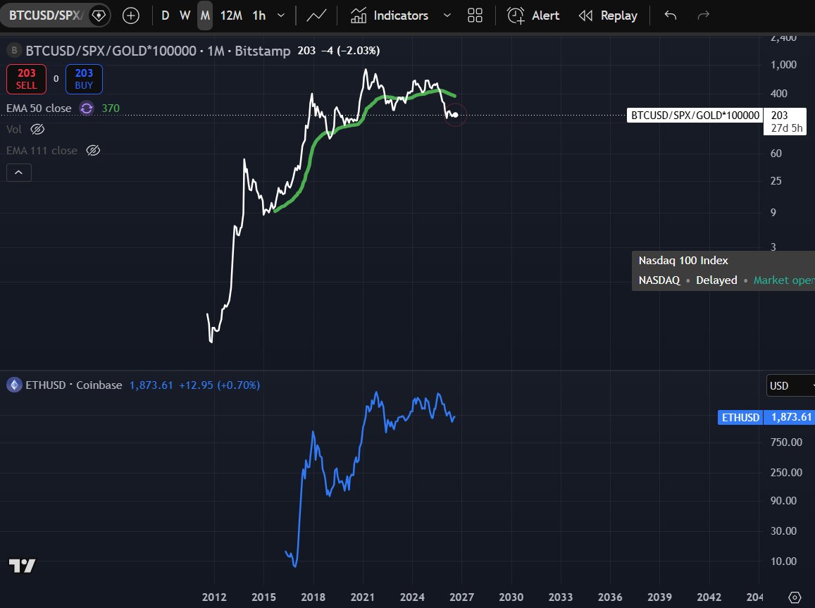Redo action arrow
Viewport: 815px width, 608px height.
[x=703, y=15]
